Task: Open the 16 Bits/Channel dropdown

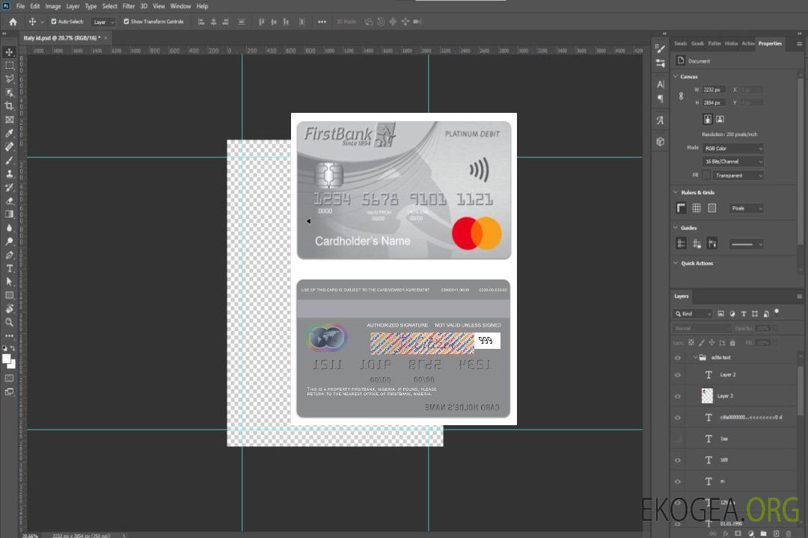Action: (732, 161)
